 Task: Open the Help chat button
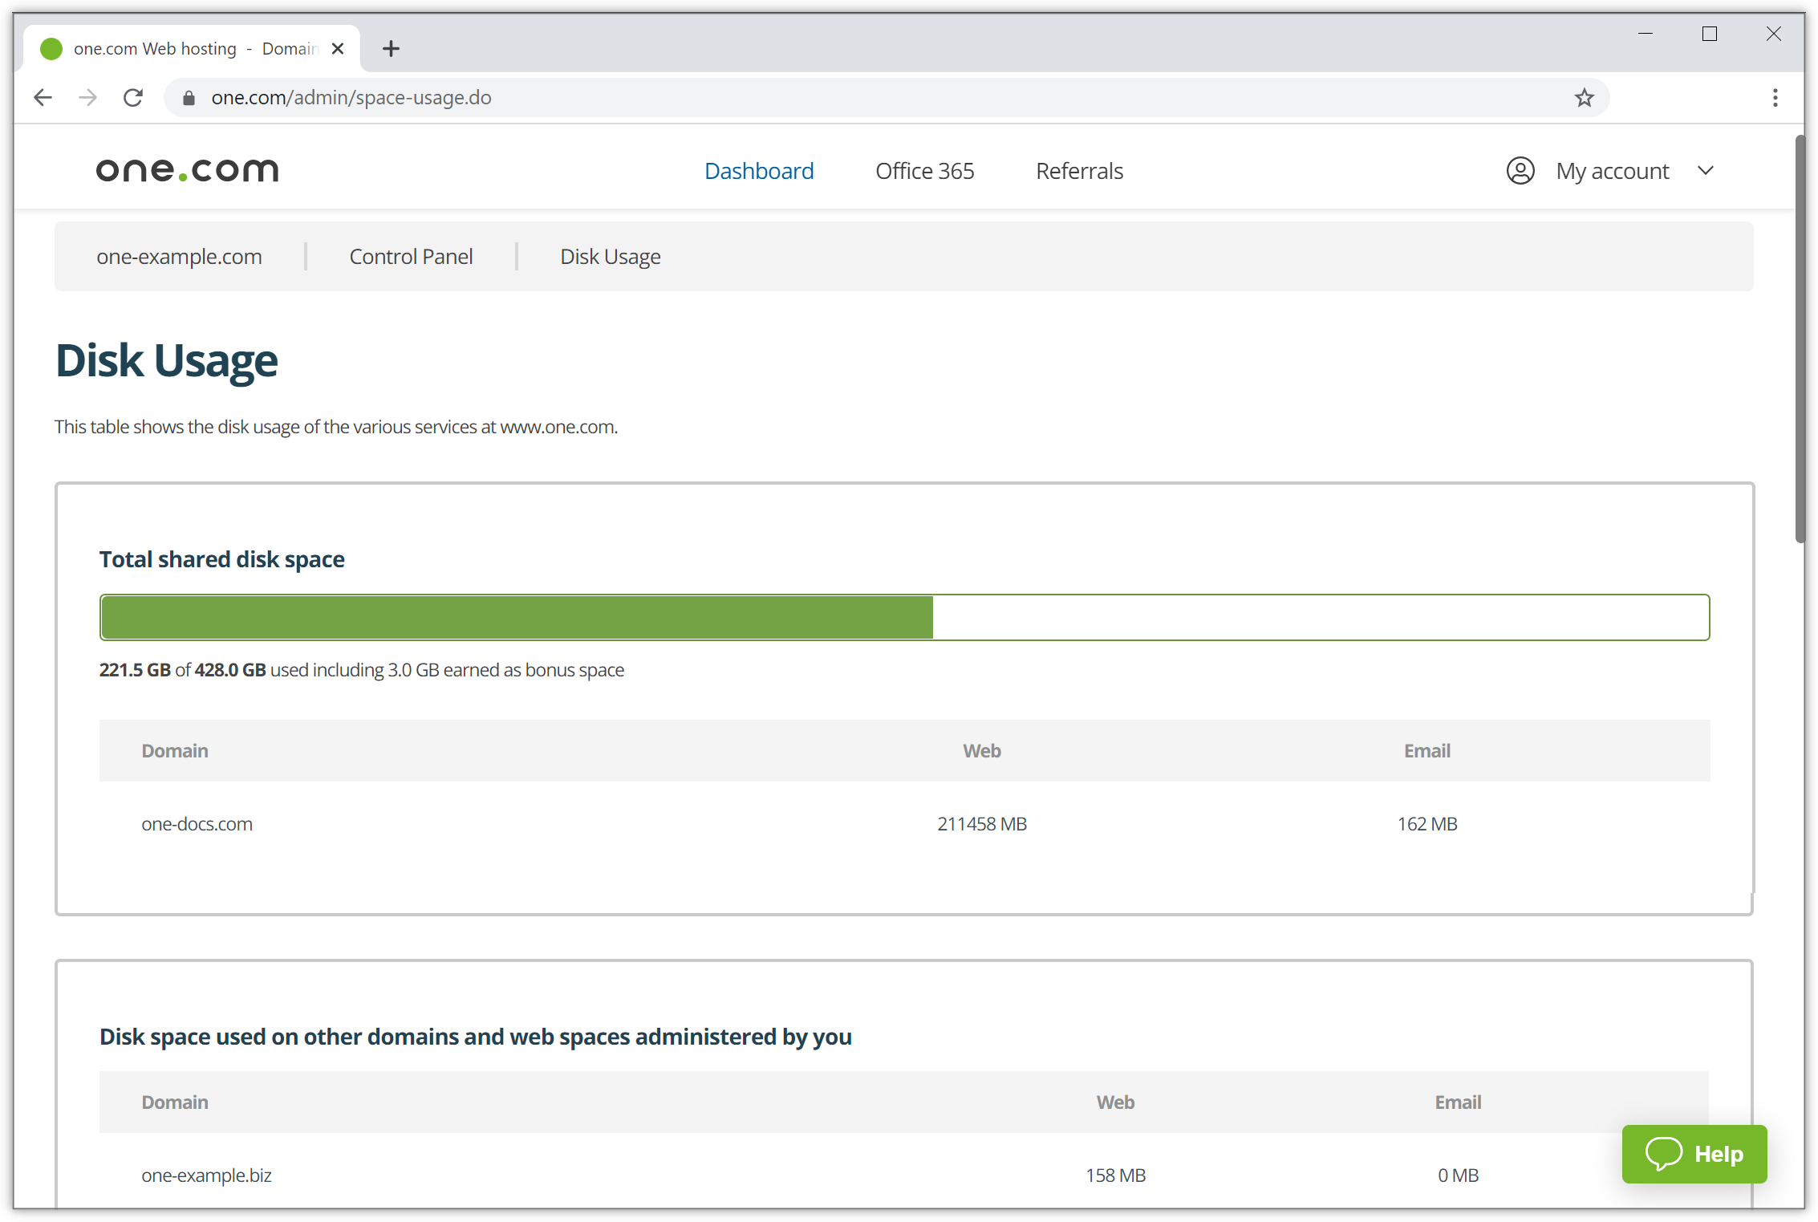[x=1694, y=1154]
